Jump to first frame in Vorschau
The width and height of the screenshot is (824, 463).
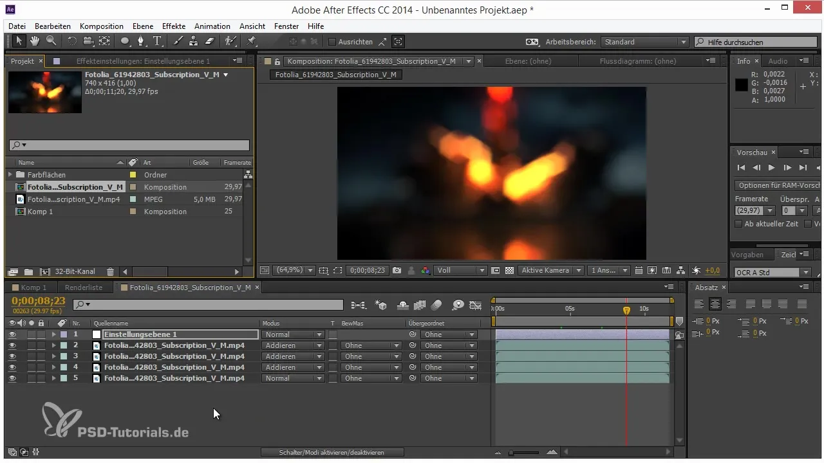(x=741, y=168)
